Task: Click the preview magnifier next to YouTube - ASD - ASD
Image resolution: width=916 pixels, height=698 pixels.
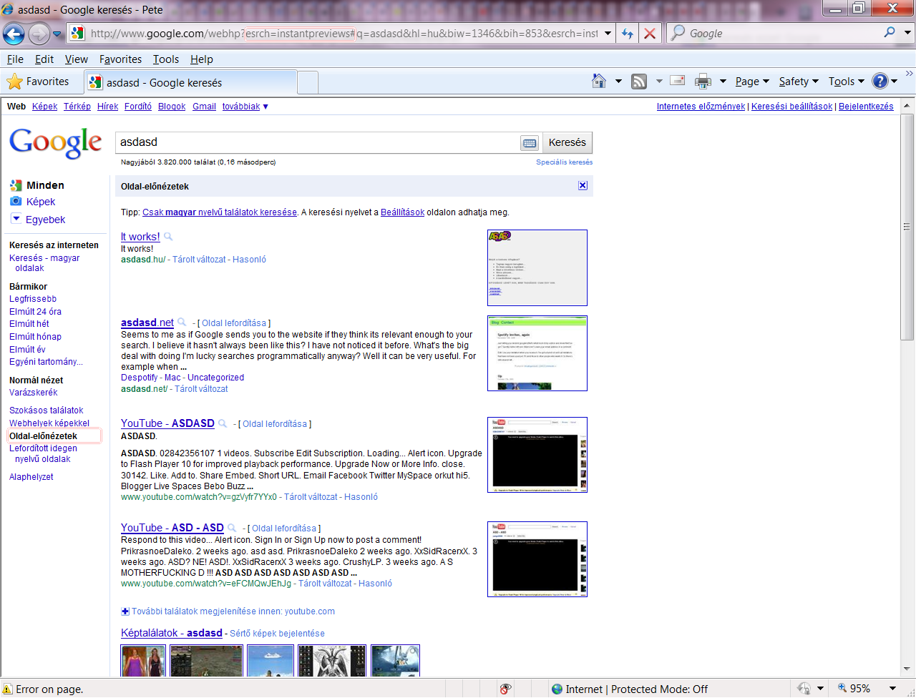Action: [x=232, y=528]
